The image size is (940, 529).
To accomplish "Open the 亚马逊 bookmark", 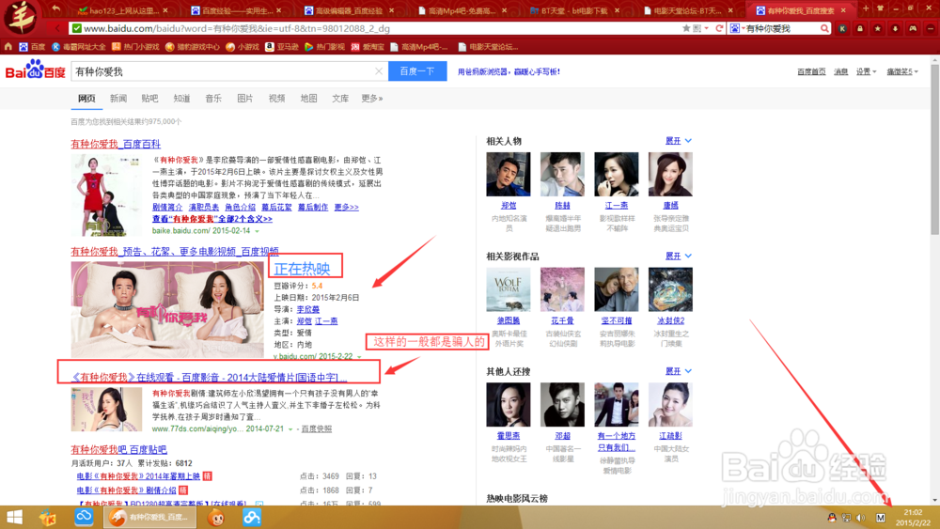I will 282,46.
